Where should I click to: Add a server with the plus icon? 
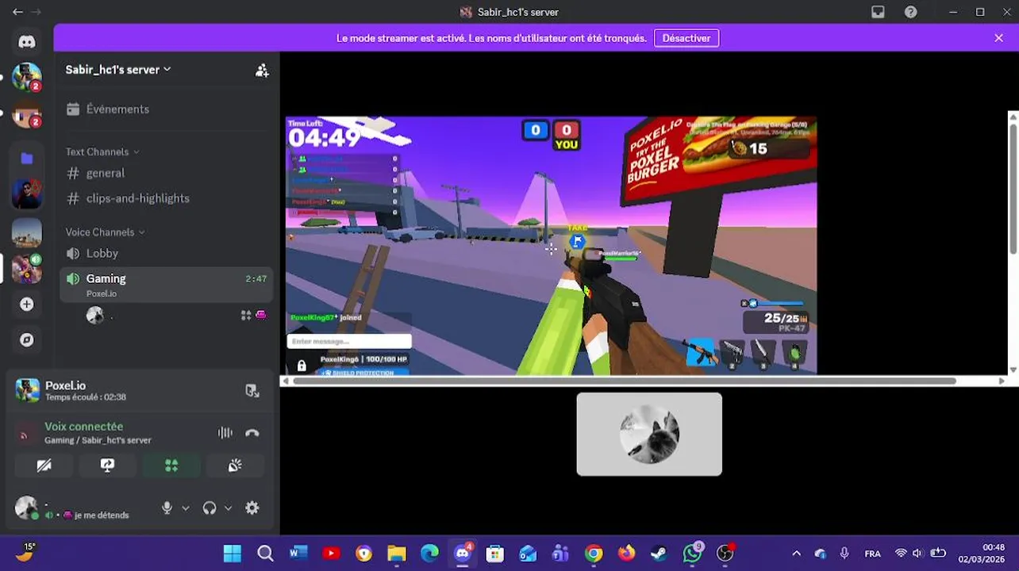point(27,305)
